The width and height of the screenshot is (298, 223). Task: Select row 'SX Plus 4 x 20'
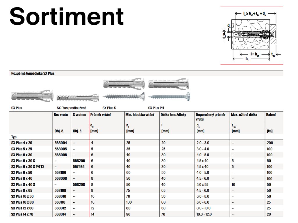tap(146, 143)
